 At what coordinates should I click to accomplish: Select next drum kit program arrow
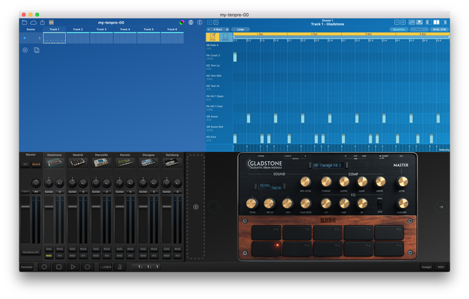tap(347, 166)
